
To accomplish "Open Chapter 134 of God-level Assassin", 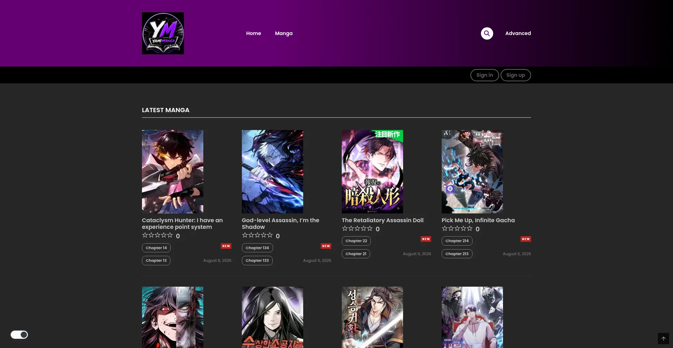I will click(x=257, y=248).
